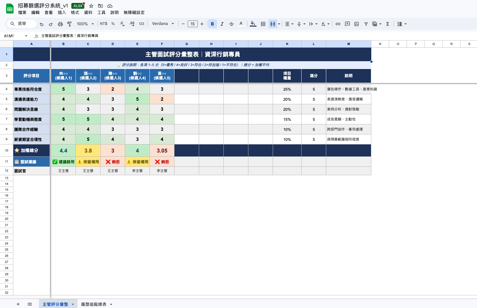Viewport: 477px width, 308px height.
Task: Add a new sheet with plus button
Action: (x=18, y=304)
